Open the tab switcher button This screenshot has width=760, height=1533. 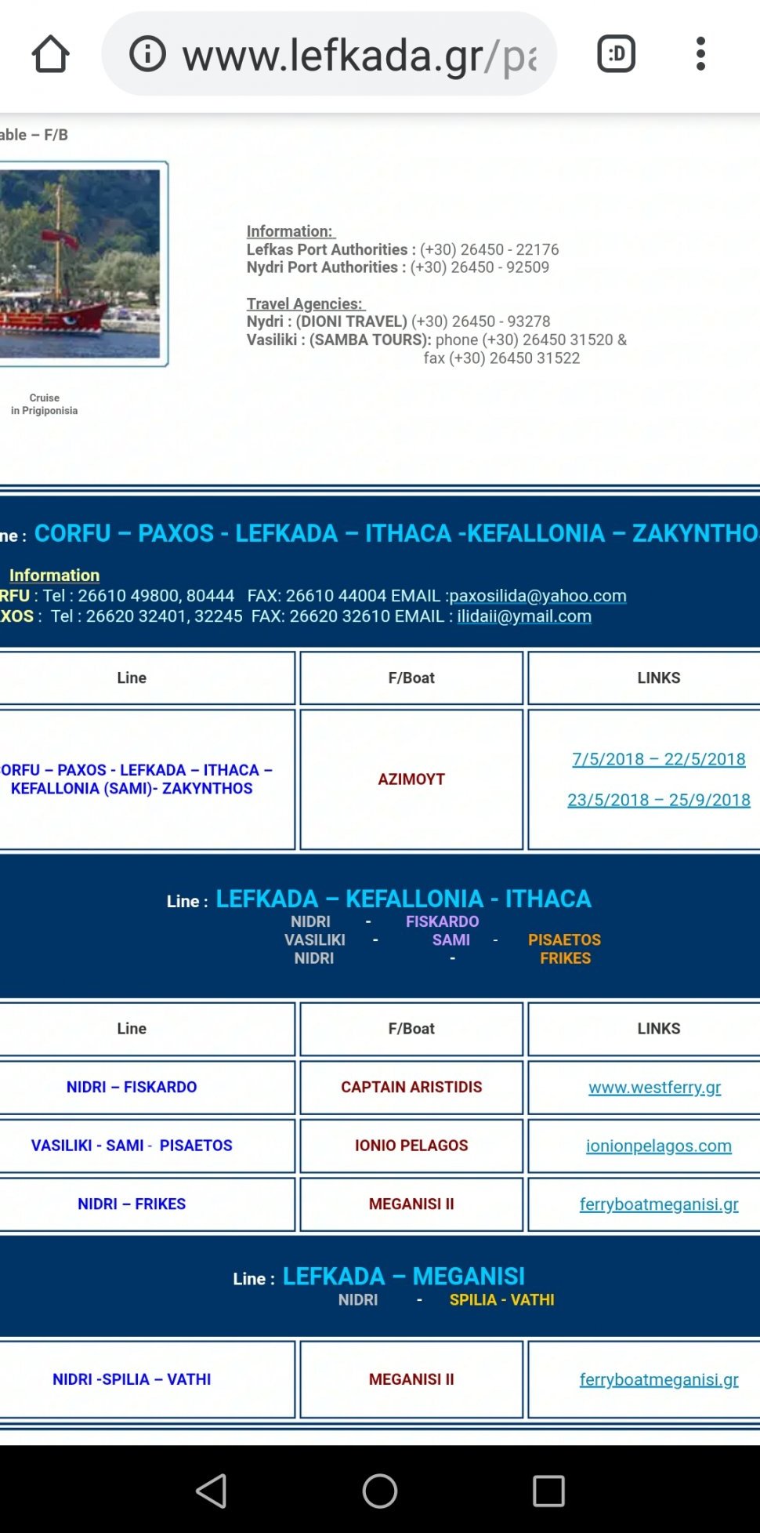pos(617,54)
